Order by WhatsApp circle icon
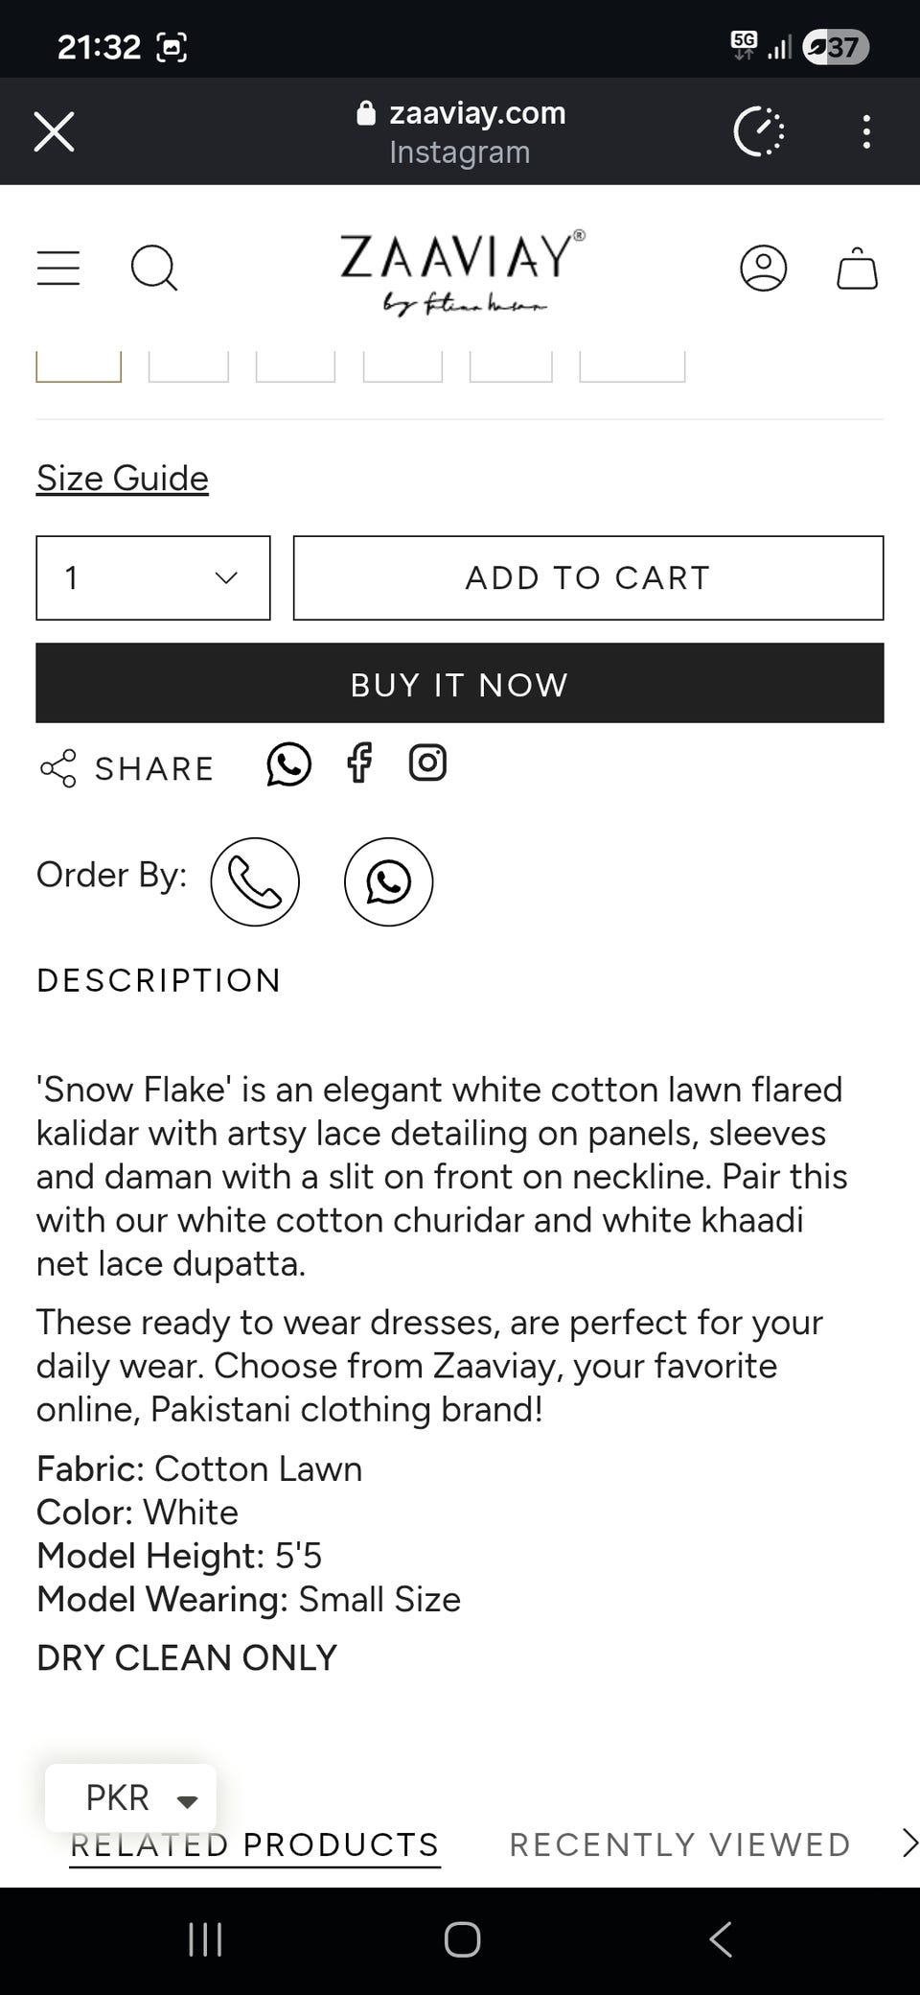The width and height of the screenshot is (920, 1995). (x=388, y=881)
